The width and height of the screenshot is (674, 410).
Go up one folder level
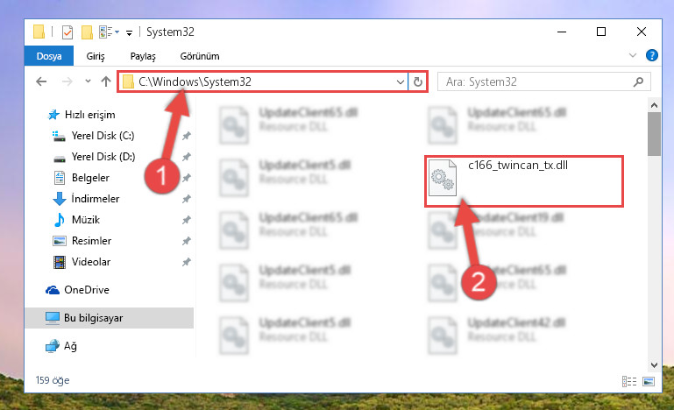click(x=106, y=81)
